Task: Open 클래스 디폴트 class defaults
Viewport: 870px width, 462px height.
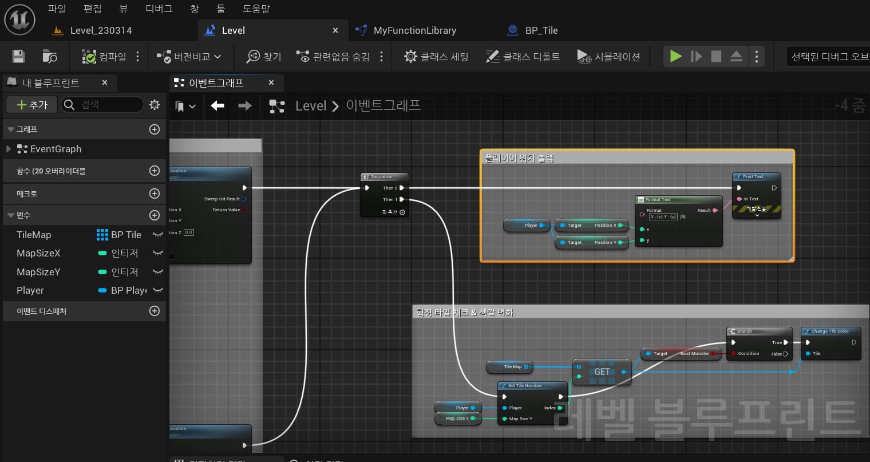Action: (523, 57)
